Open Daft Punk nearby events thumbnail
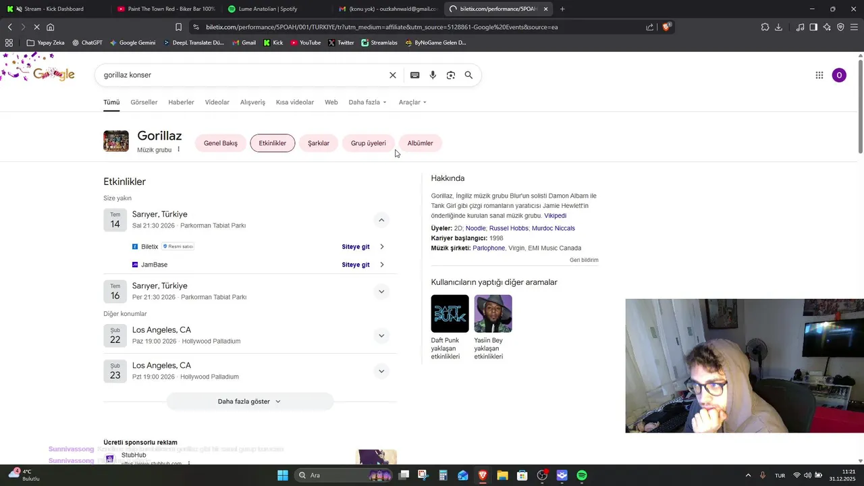The width and height of the screenshot is (864, 486). click(x=450, y=313)
